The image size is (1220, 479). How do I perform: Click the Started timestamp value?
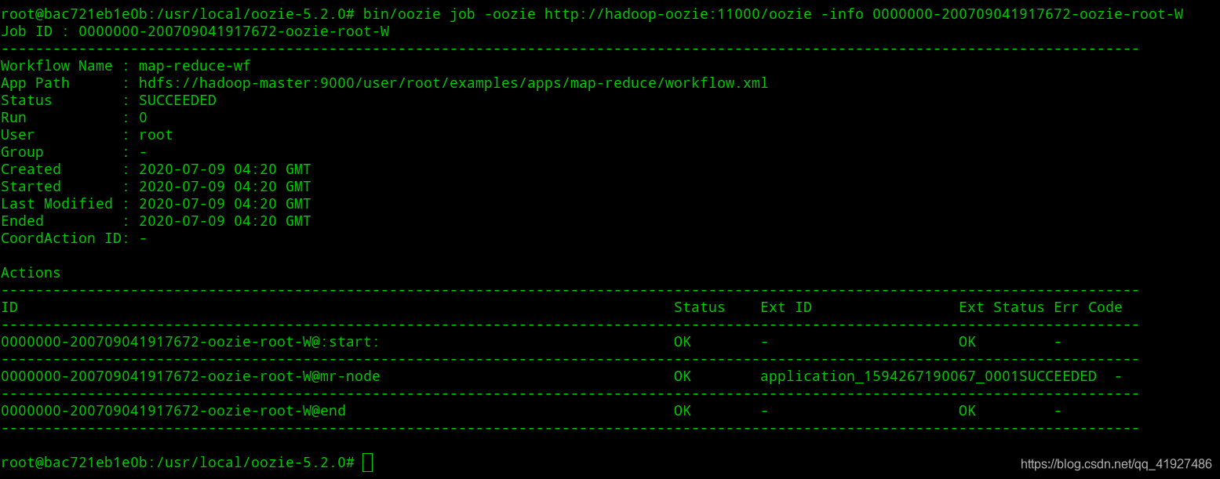coord(225,187)
